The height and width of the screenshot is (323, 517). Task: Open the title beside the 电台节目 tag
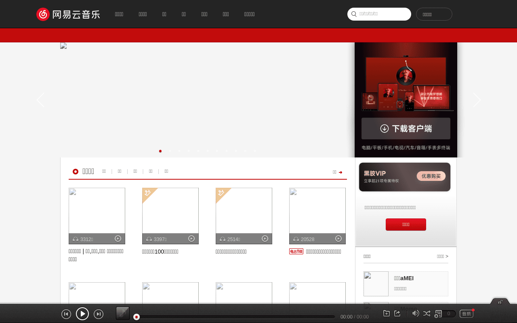[324, 252]
